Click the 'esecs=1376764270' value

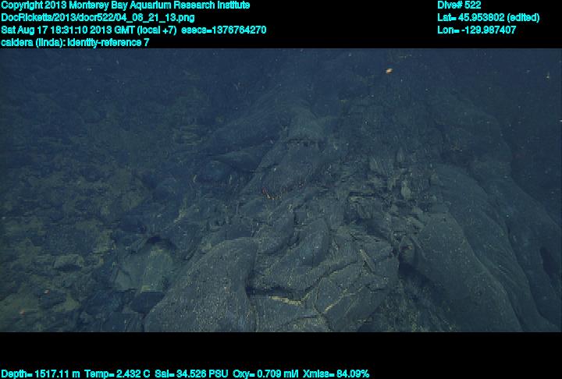224,30
